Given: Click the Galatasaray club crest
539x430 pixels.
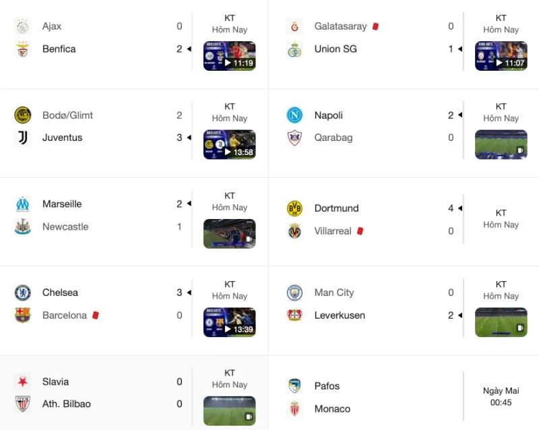Looking at the screenshot, I should (x=294, y=27).
